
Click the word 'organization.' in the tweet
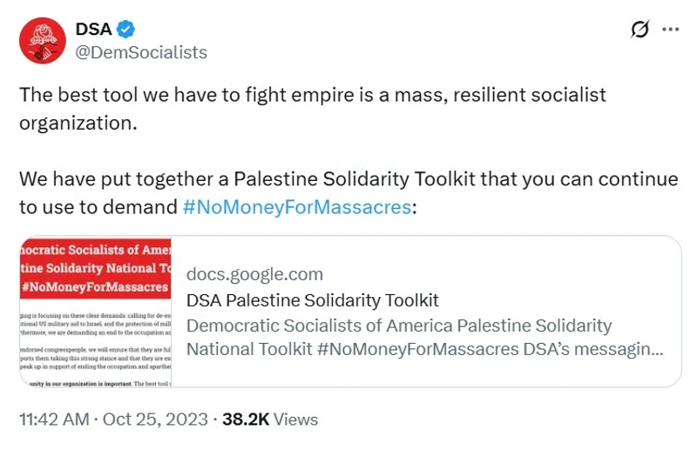coord(78,122)
